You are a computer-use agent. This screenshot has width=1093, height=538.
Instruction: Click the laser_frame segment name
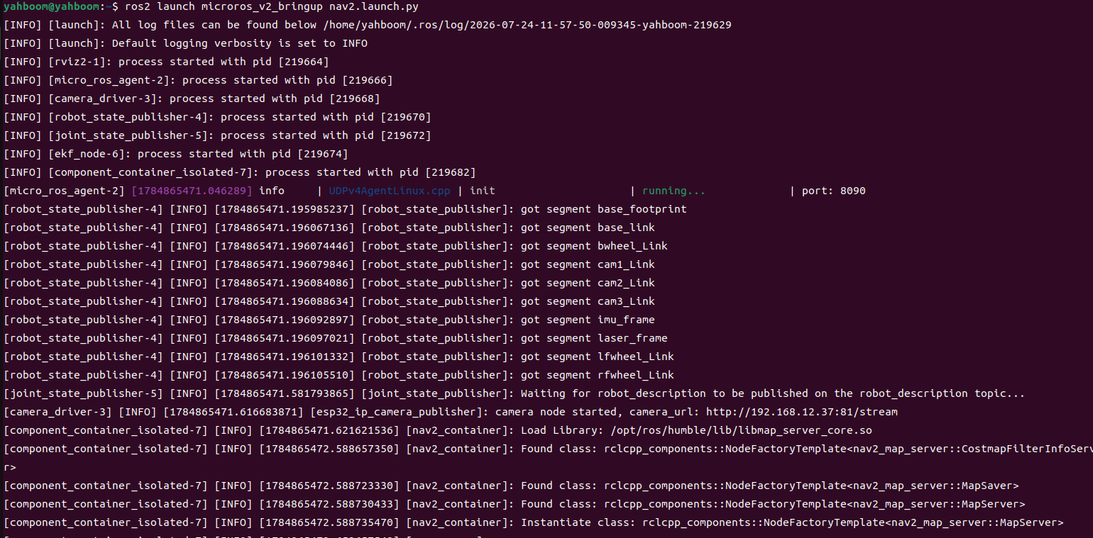click(x=632, y=338)
